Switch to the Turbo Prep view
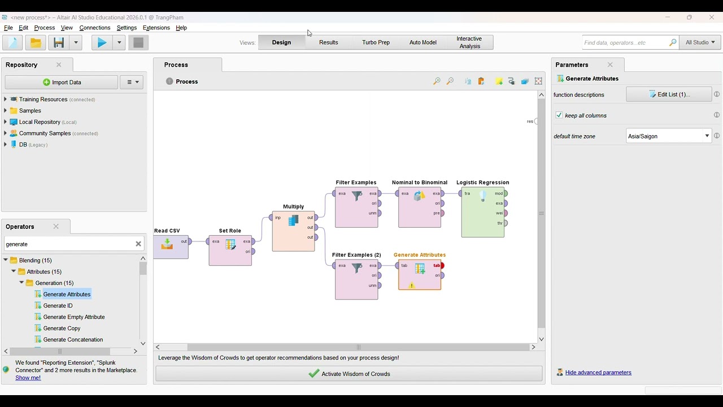The image size is (723, 407). pos(376,43)
